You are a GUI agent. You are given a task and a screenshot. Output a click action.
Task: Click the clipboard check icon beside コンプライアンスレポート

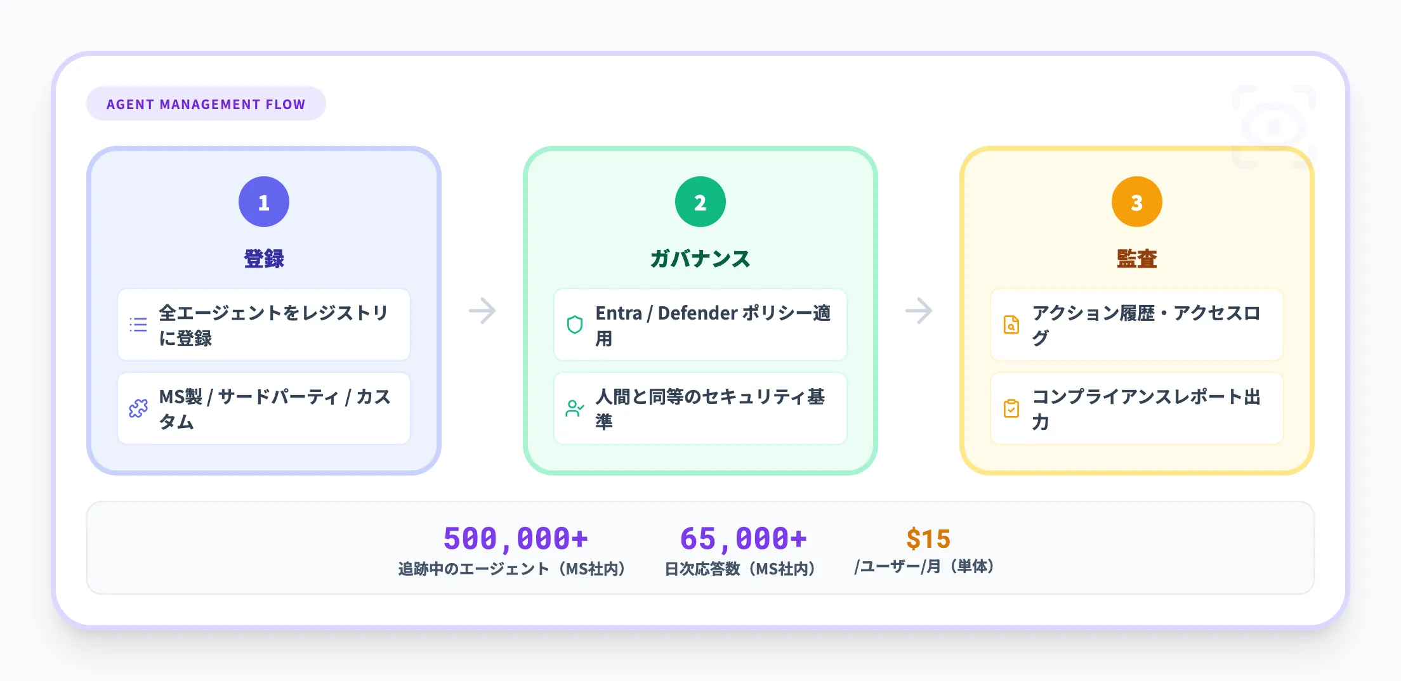(1011, 408)
